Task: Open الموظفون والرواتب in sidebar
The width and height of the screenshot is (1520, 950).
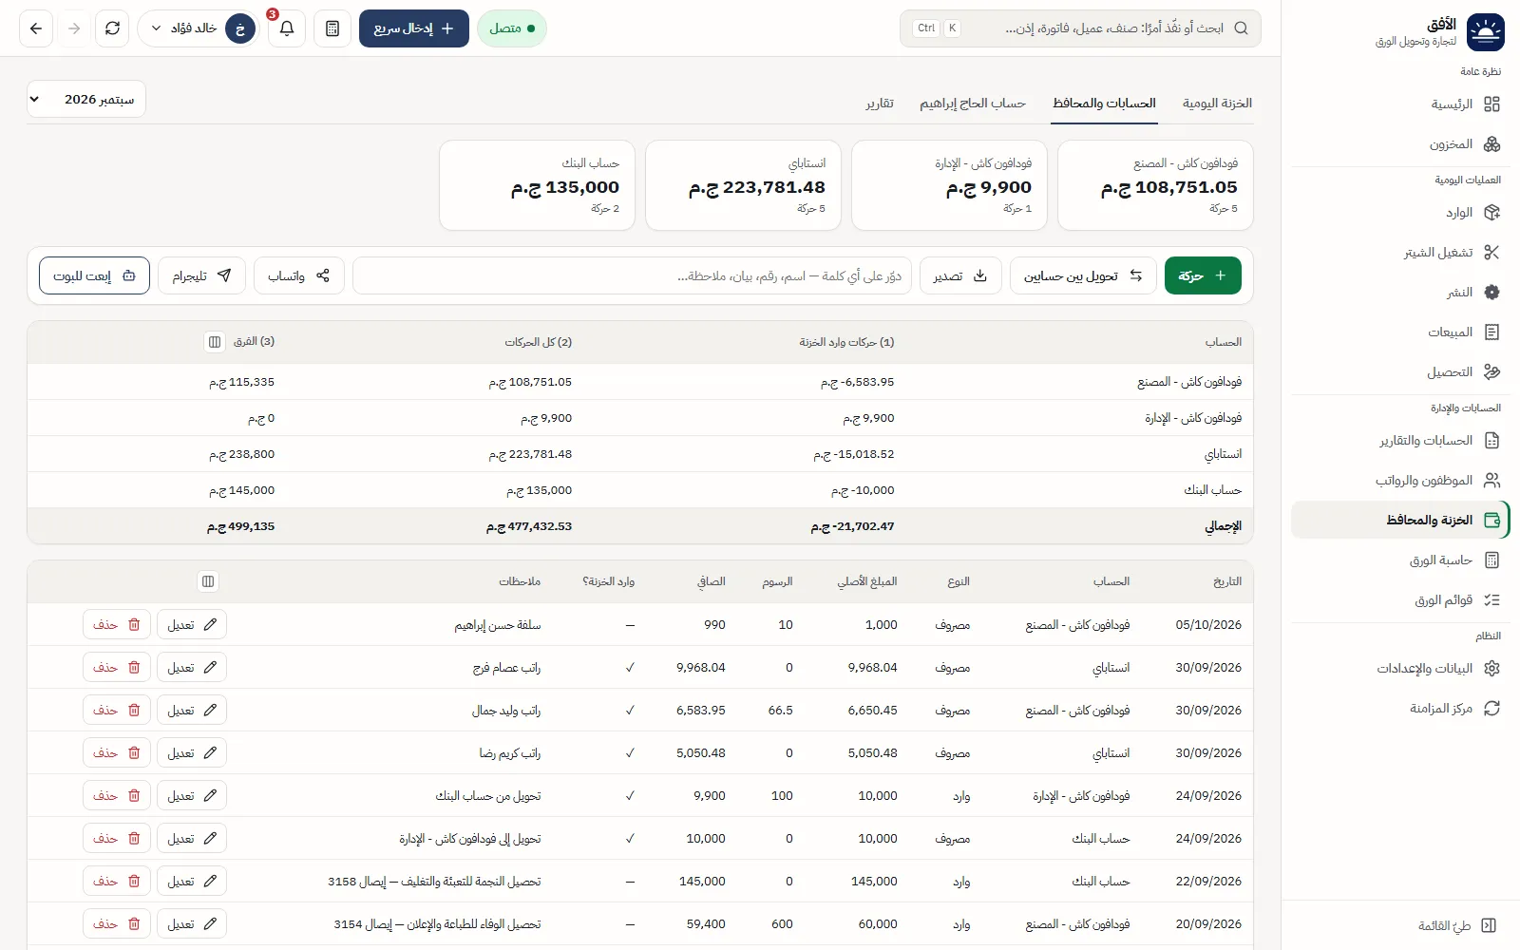Action: (x=1400, y=481)
